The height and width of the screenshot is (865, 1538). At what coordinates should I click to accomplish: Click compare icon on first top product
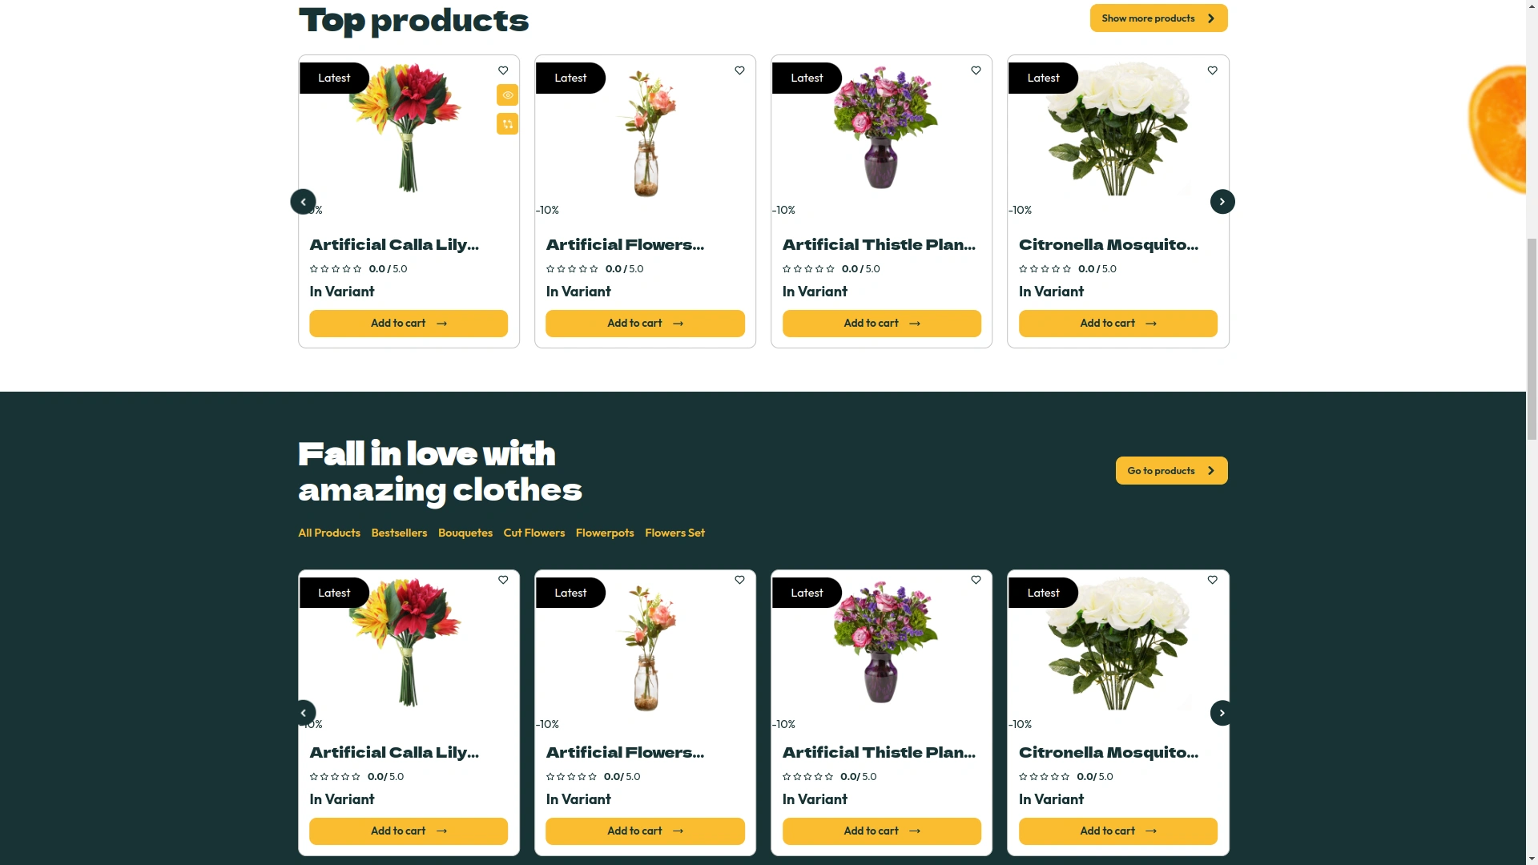point(507,124)
